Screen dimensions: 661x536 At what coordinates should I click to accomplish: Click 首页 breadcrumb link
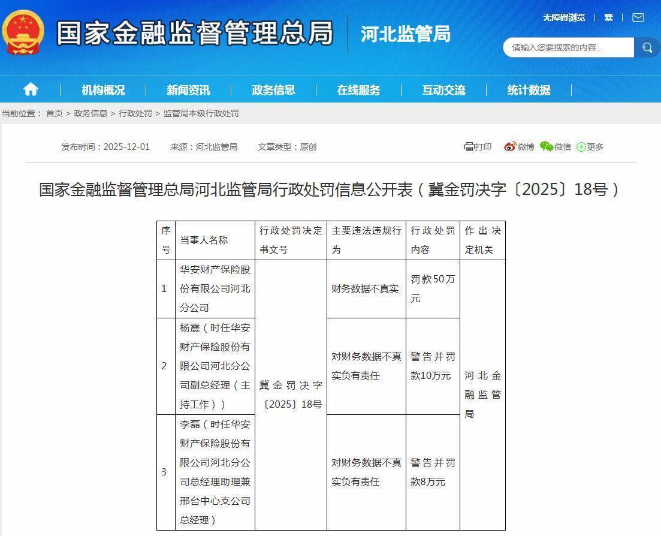point(55,113)
